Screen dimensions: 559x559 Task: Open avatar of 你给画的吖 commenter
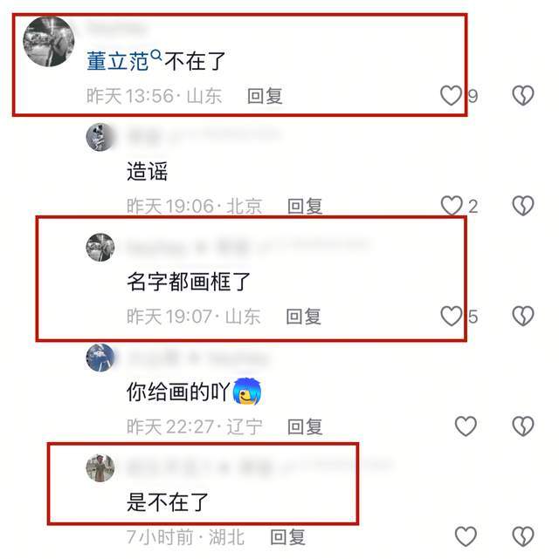[x=100, y=358]
